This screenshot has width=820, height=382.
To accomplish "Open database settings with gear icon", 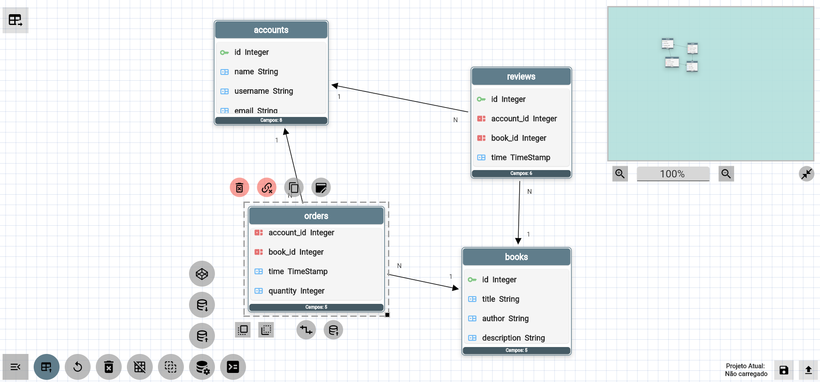I will pyautogui.click(x=202, y=367).
